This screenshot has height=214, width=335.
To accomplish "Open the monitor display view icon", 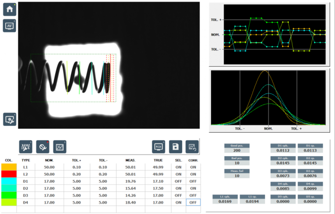I will pyautogui.click(x=9, y=26).
